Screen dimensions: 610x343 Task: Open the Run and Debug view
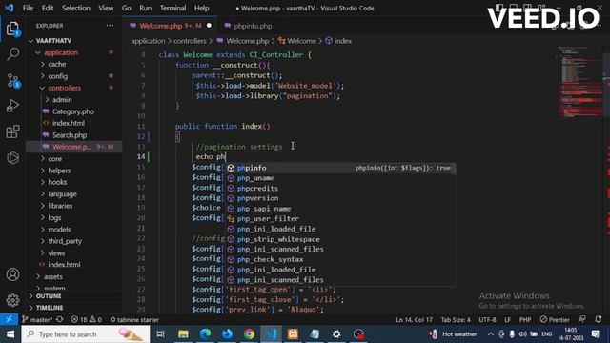coord(12,106)
